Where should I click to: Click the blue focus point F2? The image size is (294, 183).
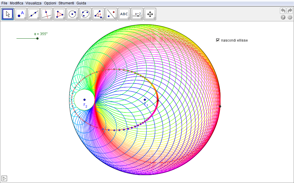(84, 100)
